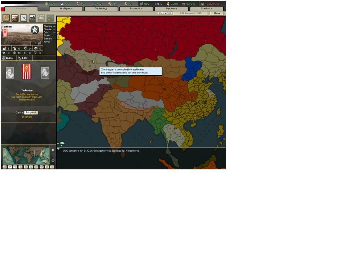Screen dimensions: 347x258
Task: Click the victory point star in Tashkent panel
Action: coord(35,30)
